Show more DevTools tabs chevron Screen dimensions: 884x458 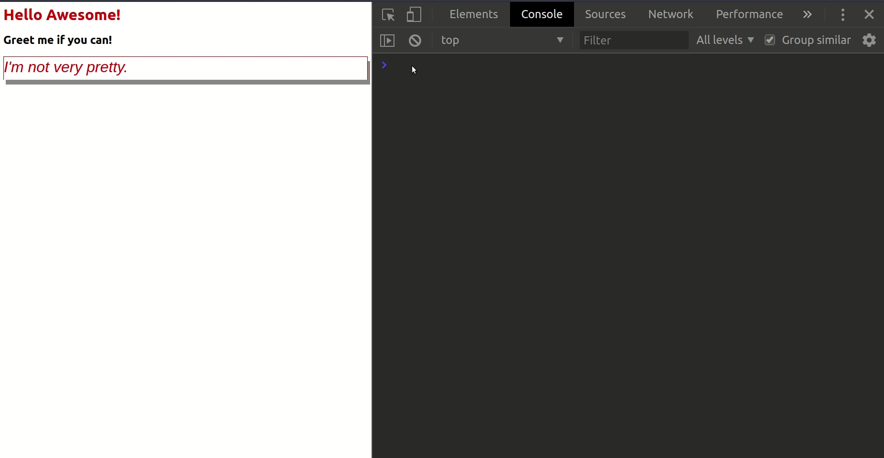(x=807, y=14)
